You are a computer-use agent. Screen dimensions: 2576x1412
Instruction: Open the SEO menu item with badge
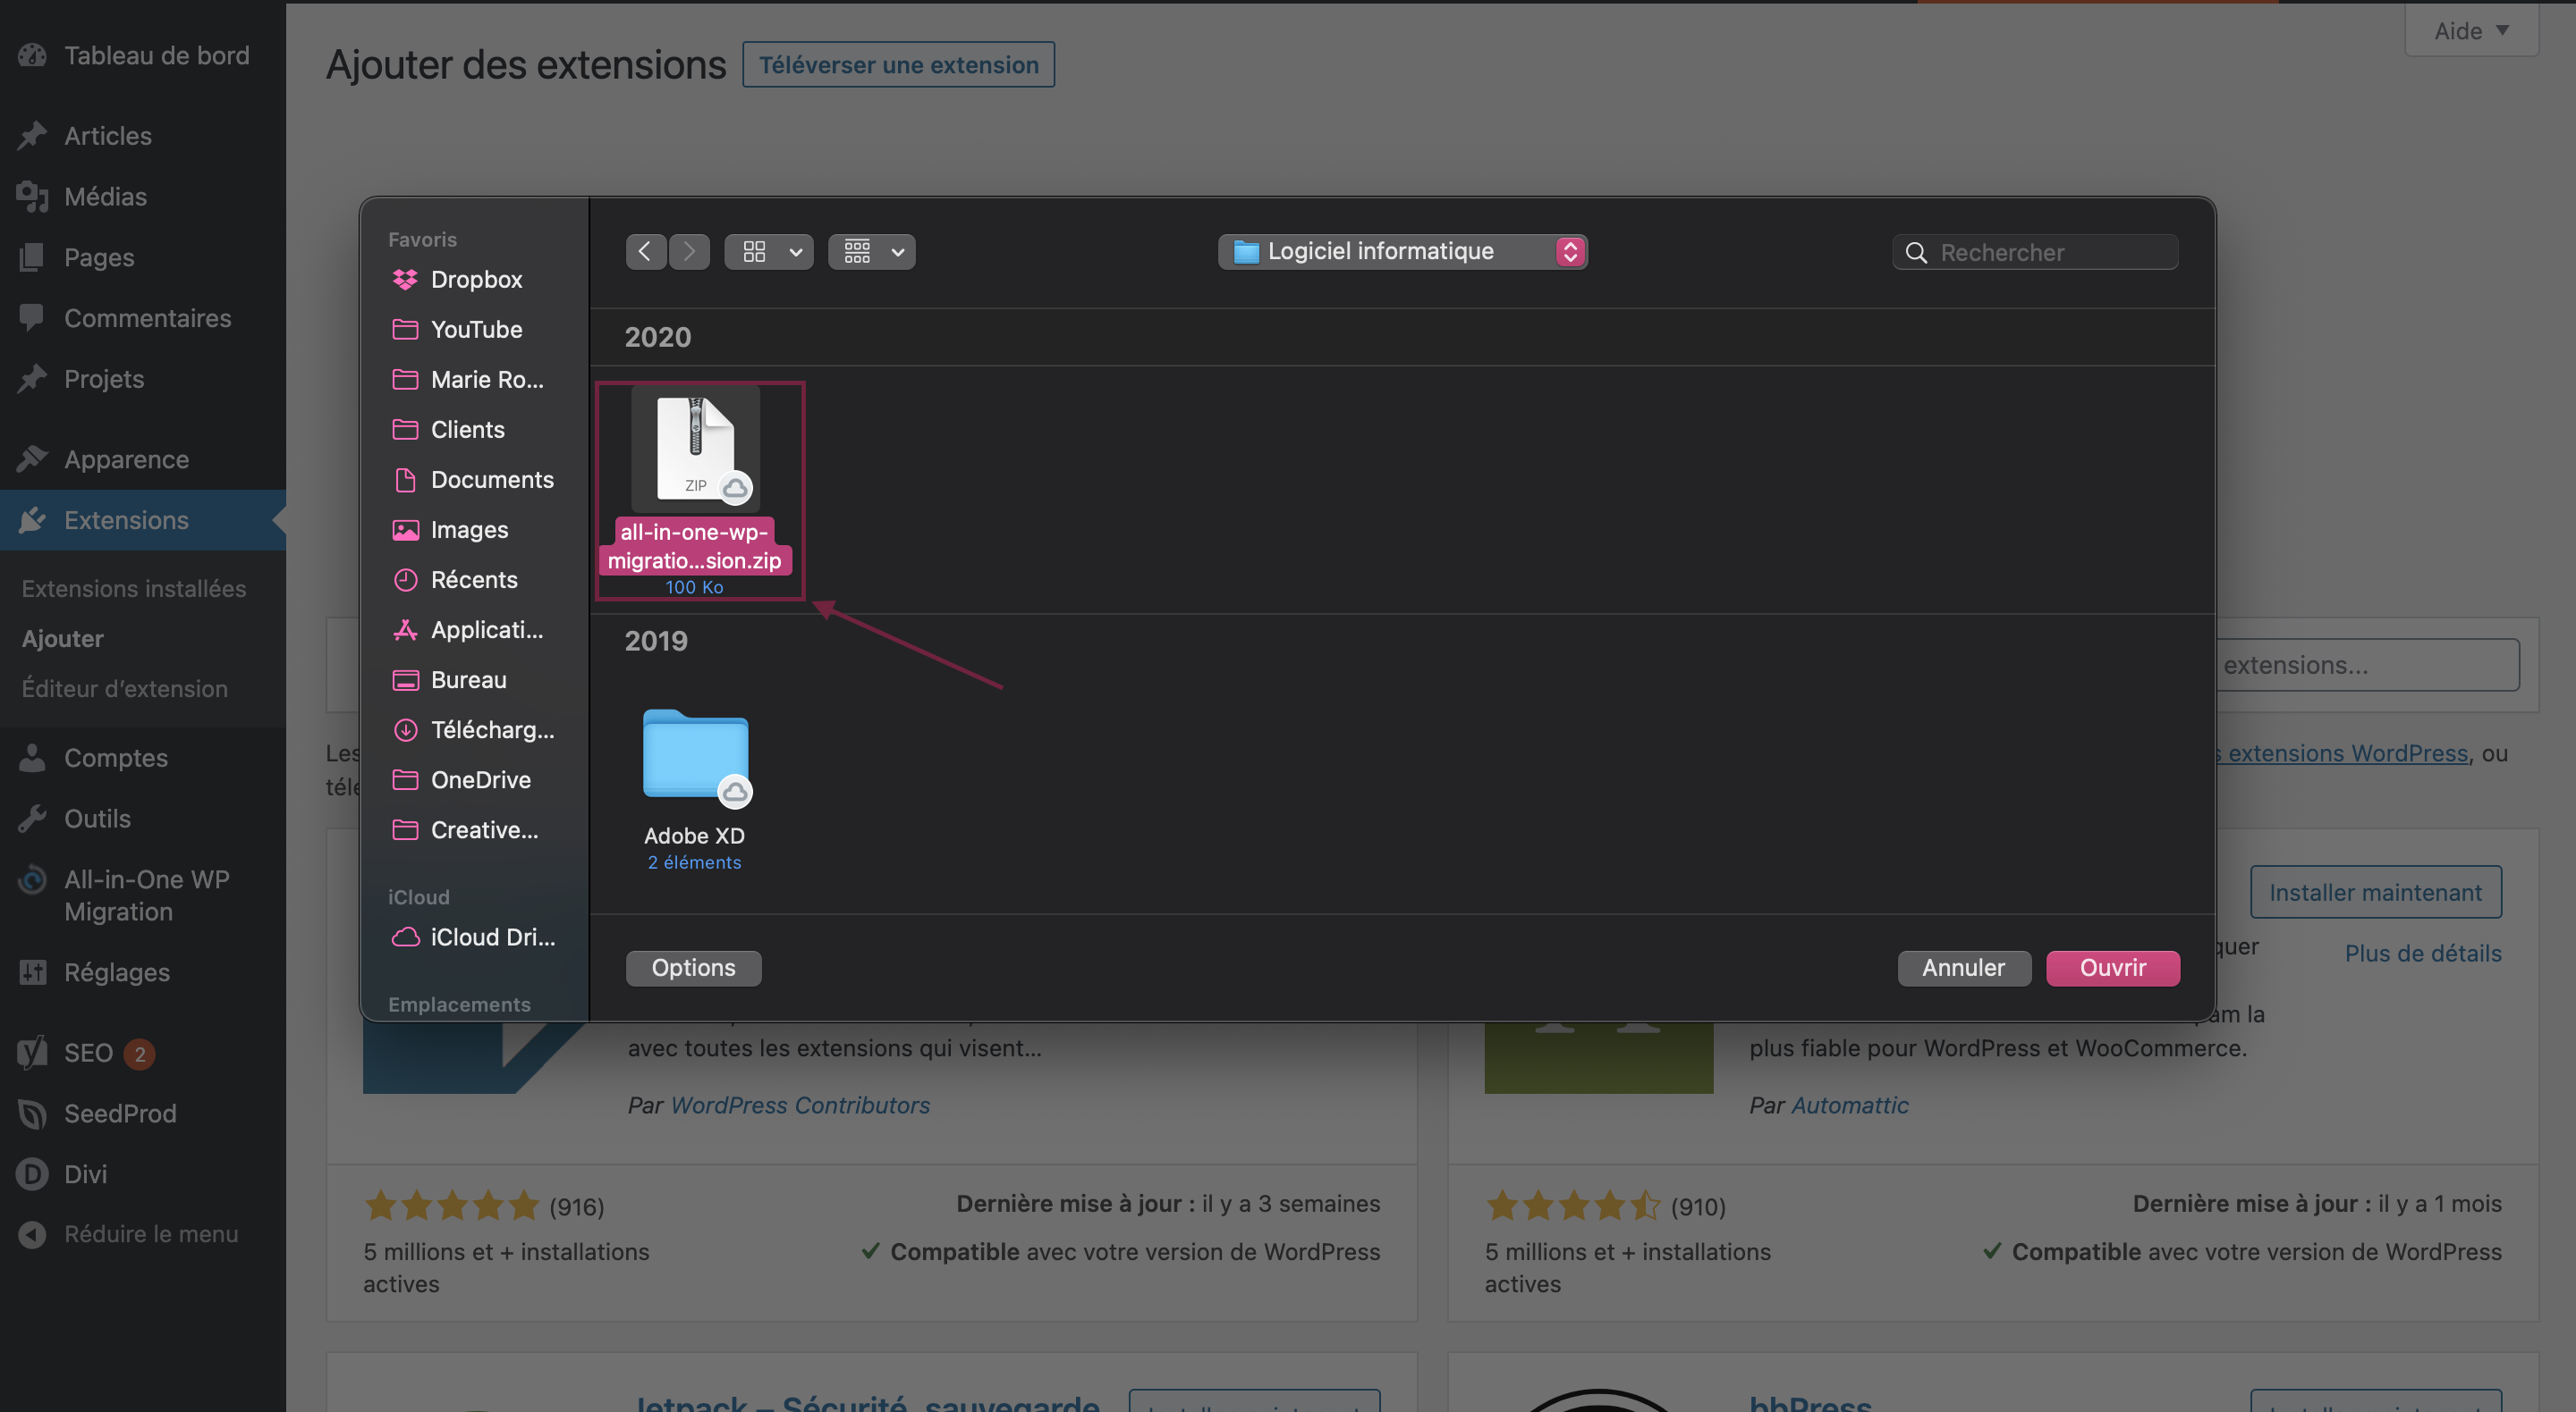click(143, 1054)
